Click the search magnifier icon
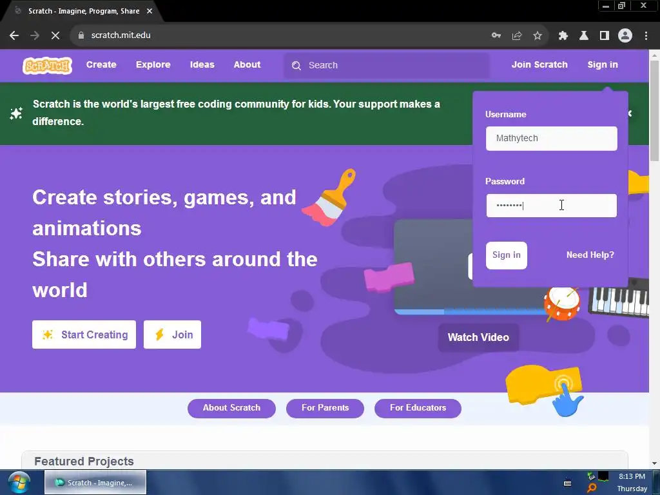Screen dimensions: 660x495 coord(296,66)
